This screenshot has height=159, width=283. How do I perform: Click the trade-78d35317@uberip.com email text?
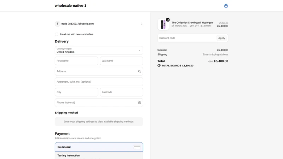point(77,24)
